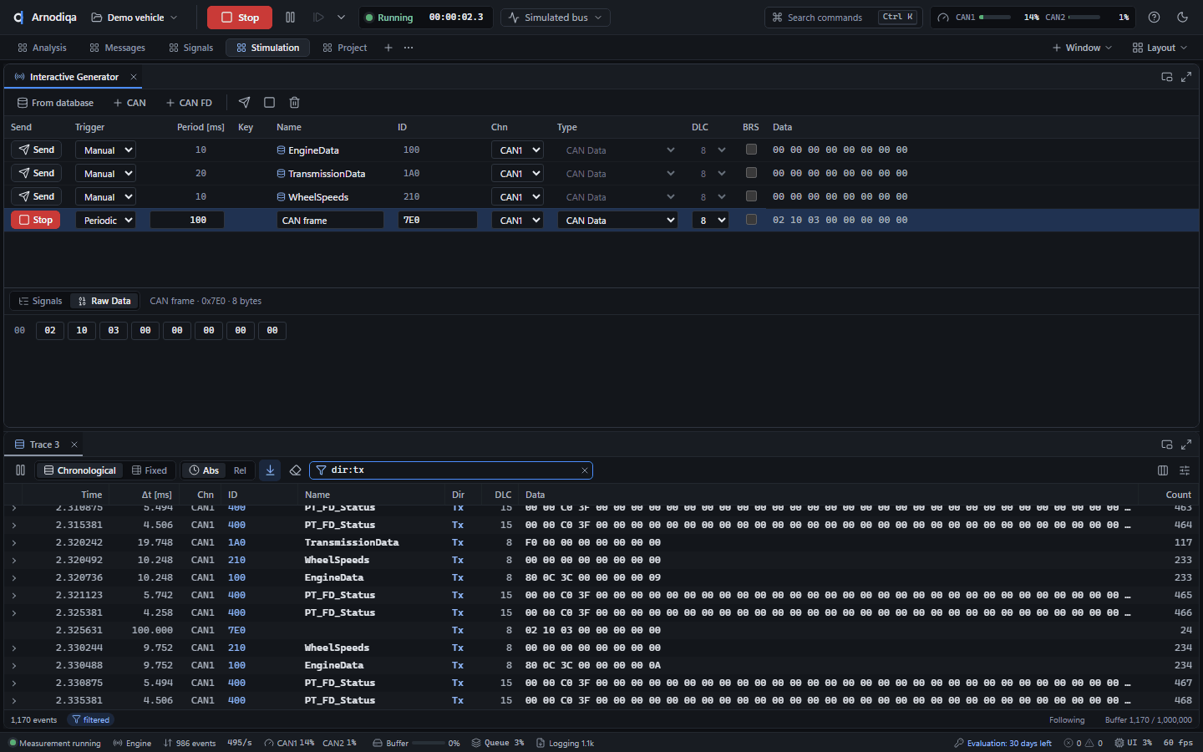
Task: Toggle the dark mode moon icon
Action: [1182, 18]
